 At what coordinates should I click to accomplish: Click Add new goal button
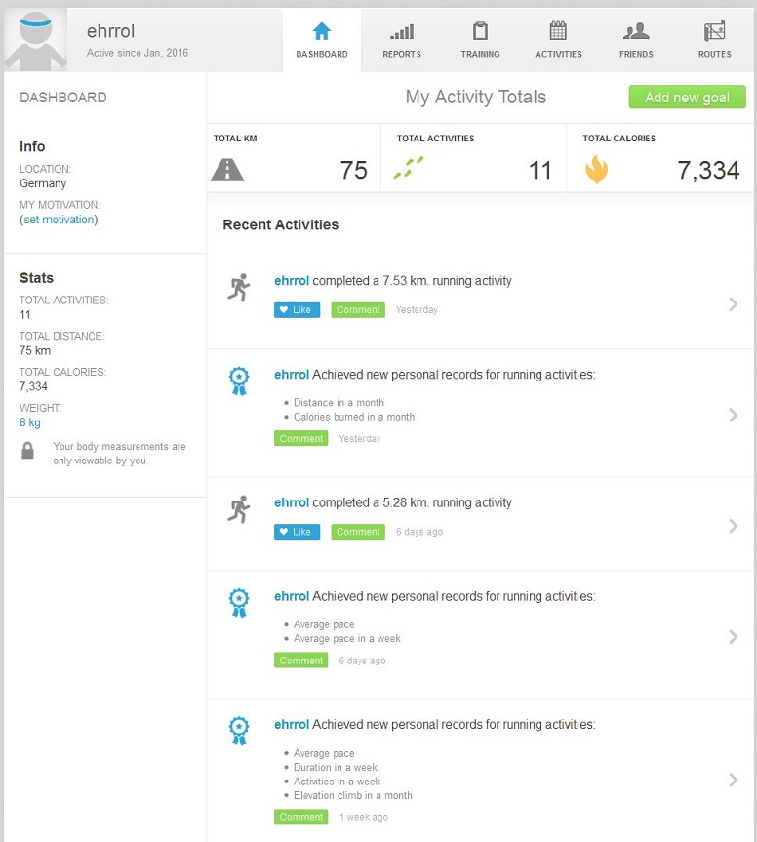687,98
